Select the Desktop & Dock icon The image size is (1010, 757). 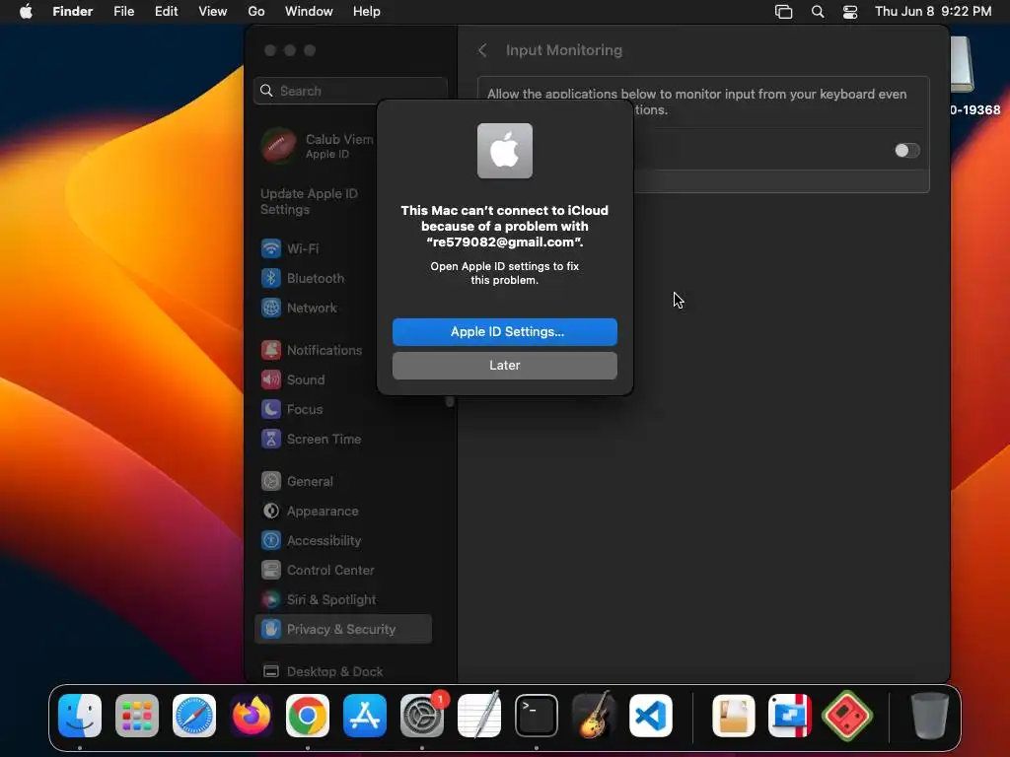pyautogui.click(x=271, y=671)
